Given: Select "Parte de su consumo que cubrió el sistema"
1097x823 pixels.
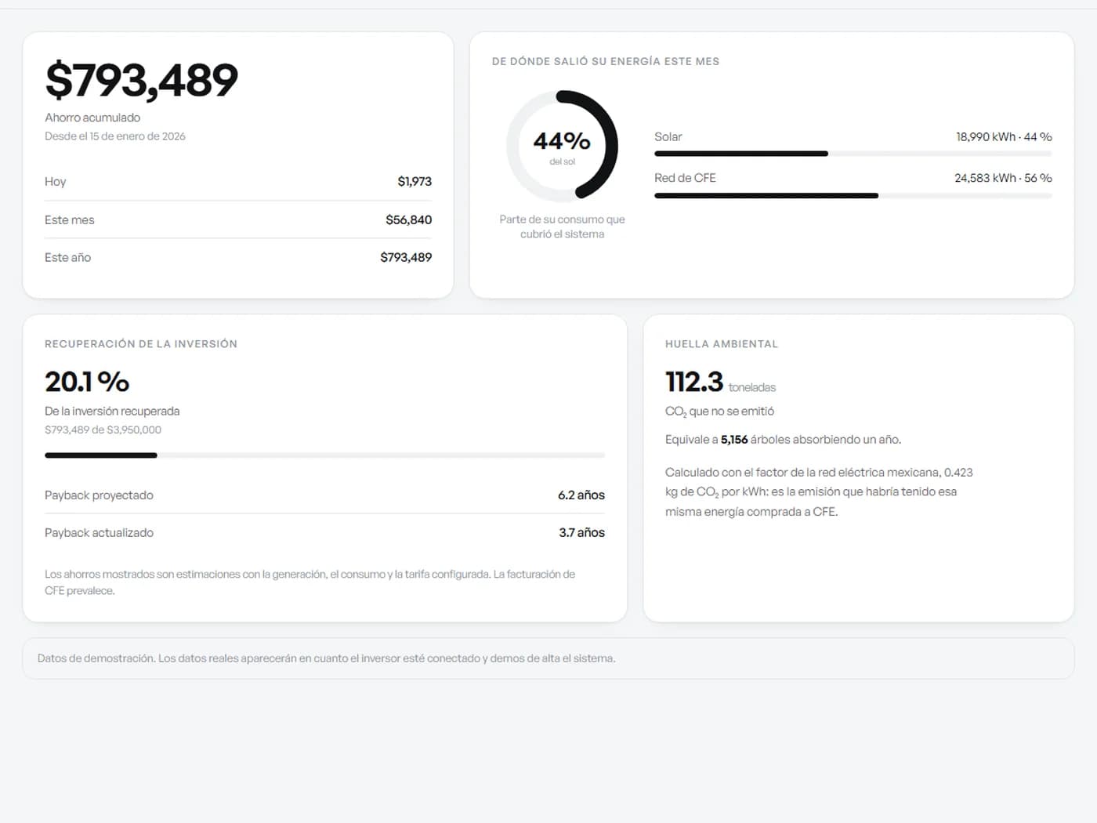Looking at the screenshot, I should tap(563, 227).
